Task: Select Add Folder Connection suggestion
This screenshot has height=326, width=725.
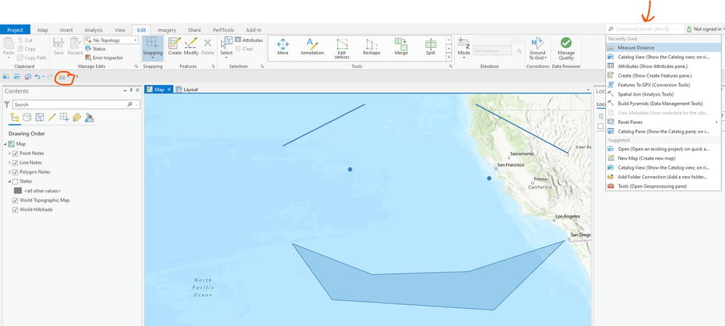Action: tap(663, 177)
